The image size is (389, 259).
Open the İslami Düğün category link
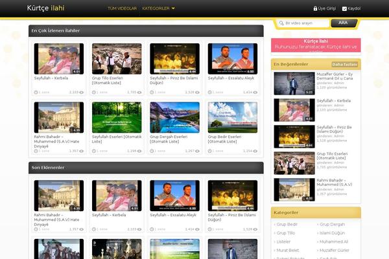click(332, 233)
